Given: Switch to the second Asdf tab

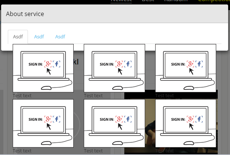Looking at the screenshot, I should pos(39,37).
